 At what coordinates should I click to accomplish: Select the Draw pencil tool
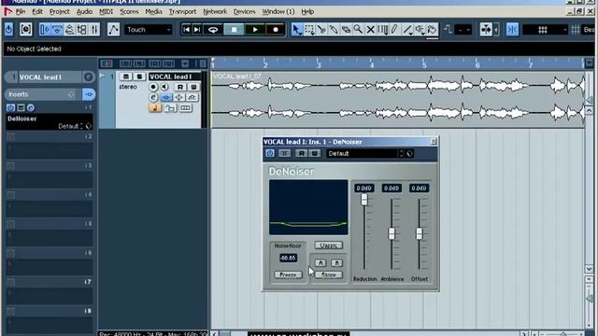pyautogui.click(x=394, y=29)
